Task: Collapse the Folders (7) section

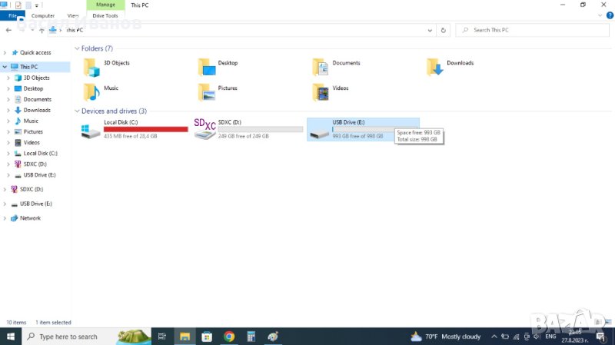Action: (x=77, y=48)
